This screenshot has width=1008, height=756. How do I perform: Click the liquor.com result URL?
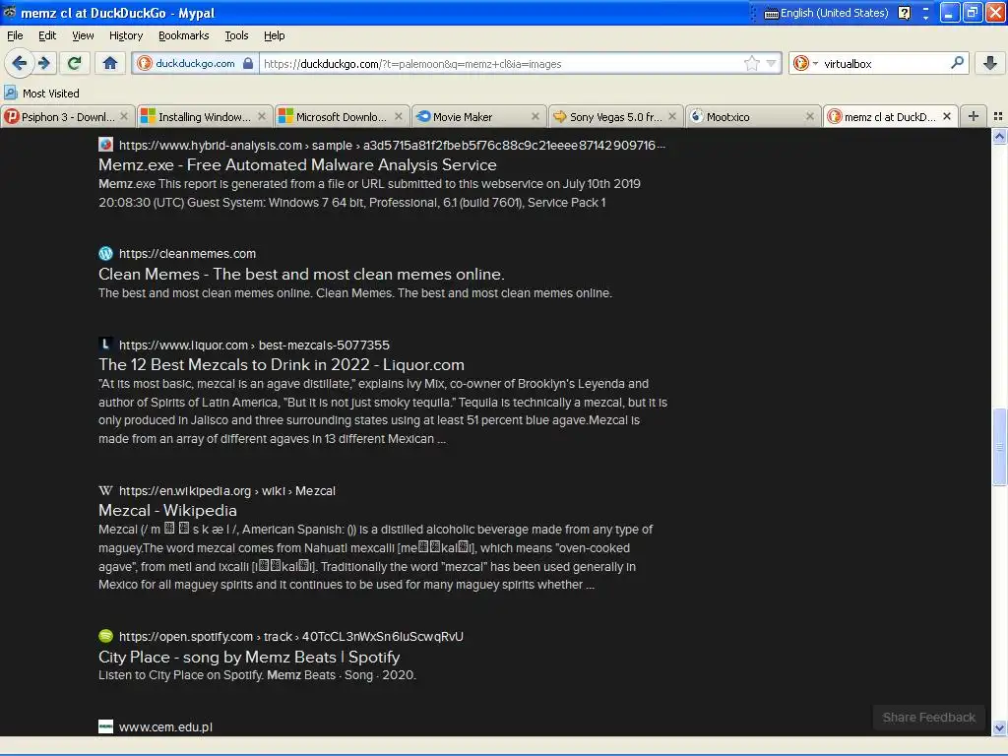[255, 346]
